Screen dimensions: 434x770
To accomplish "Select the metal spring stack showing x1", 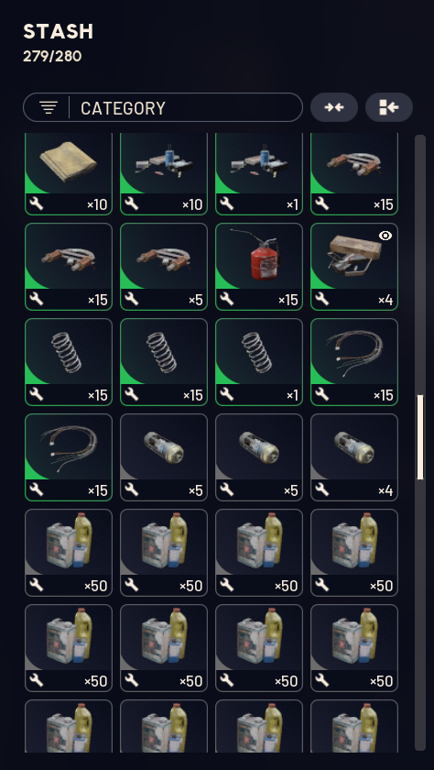I will pyautogui.click(x=259, y=362).
